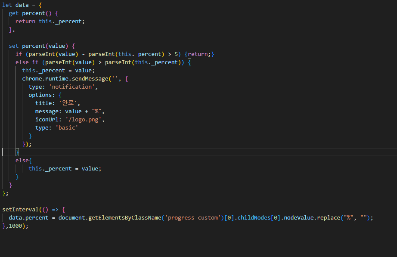Click the 'let data' declaration keyword

7,5
